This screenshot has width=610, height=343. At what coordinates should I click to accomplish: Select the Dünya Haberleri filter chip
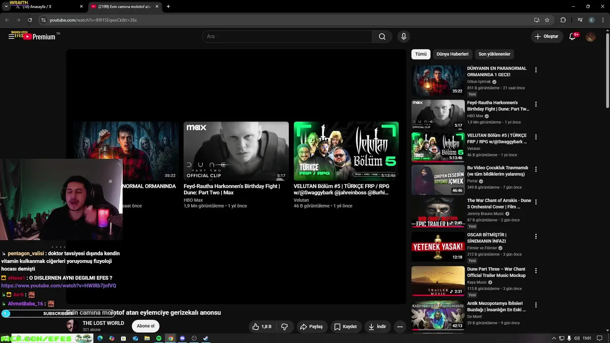pos(452,54)
